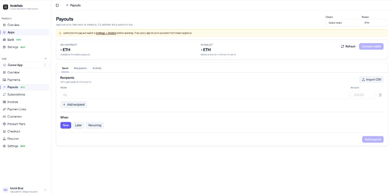This screenshot has width=392, height=195.
Task: Switch to the Recipients tab
Action: pyautogui.click(x=80, y=68)
